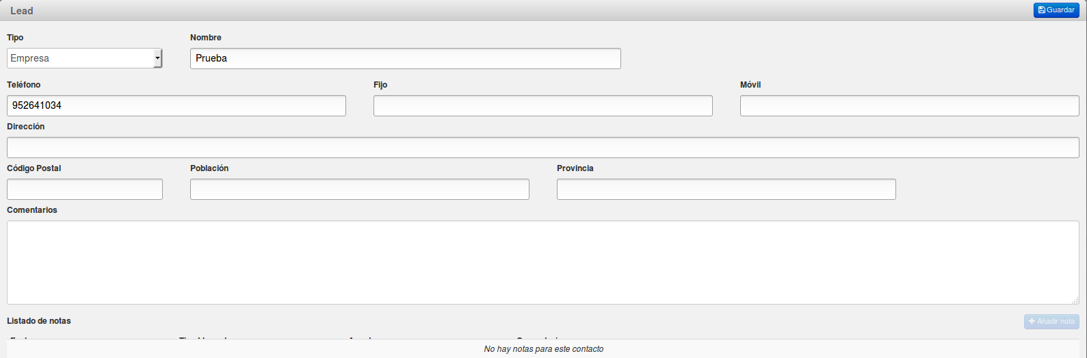This screenshot has width=1087, height=358.
Task: Grab the Comentarios textarea resize handle
Action: pos(1075,301)
